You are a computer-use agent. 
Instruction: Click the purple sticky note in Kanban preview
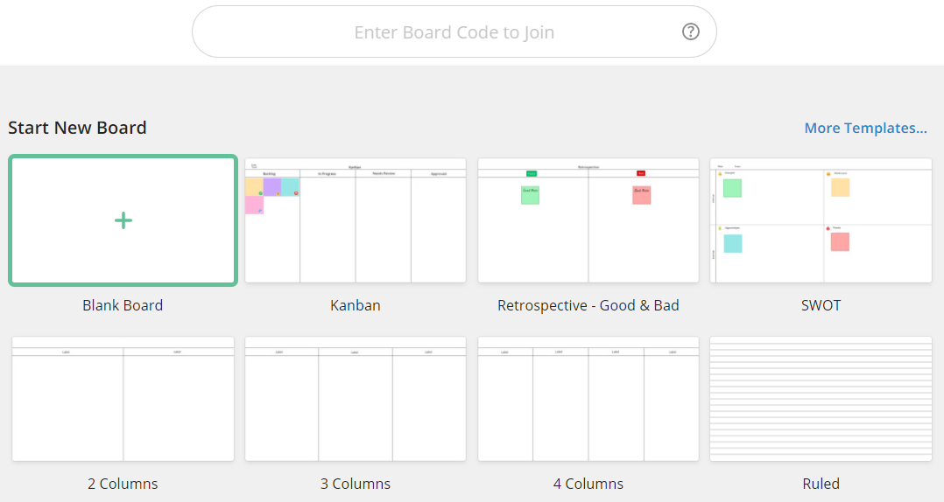[x=272, y=187]
